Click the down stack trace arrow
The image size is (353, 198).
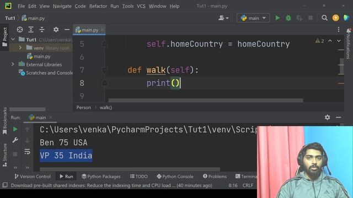(x=27, y=140)
